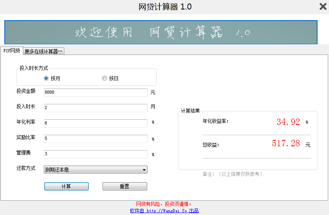This screenshot has width=329, height=215.
Task: Click the 投入时长 input field
Action: [x=95, y=107]
